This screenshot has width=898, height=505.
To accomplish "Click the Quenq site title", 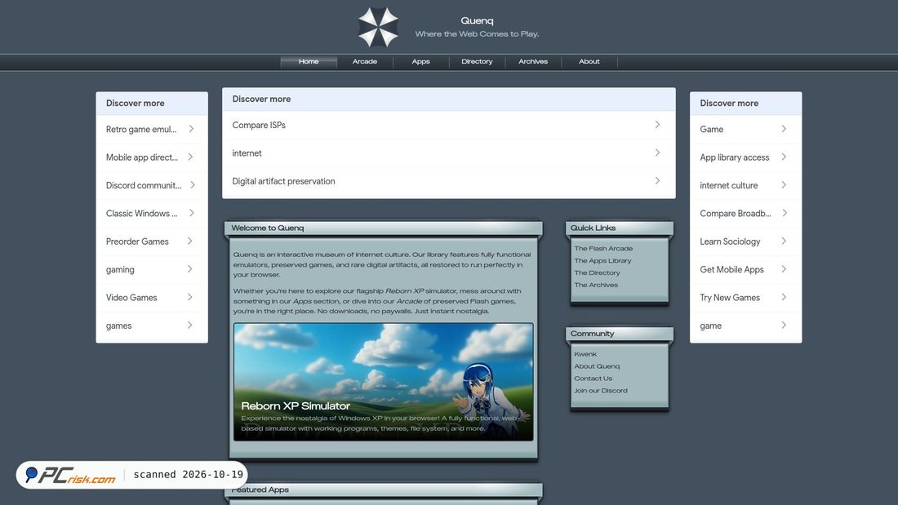I will point(477,20).
